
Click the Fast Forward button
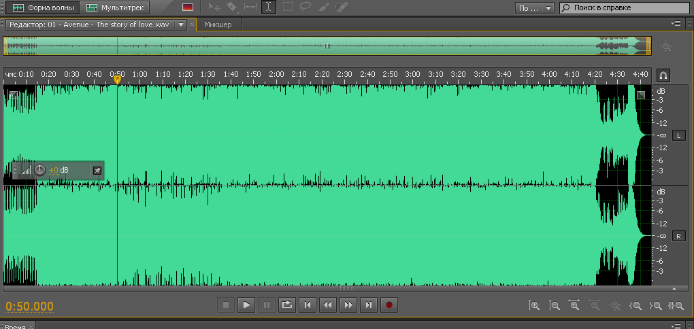tap(348, 305)
